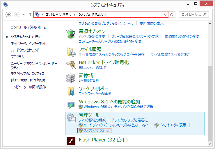The width and height of the screenshot is (215, 149).
Task: Click the Work Folders icon
Action: tap(72, 91)
